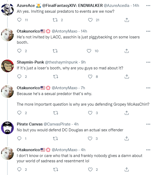Open more options on Pirate Canvas's tweet

click(148, 124)
